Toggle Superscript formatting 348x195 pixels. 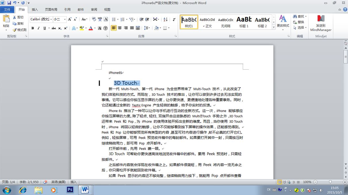[x=66, y=28]
